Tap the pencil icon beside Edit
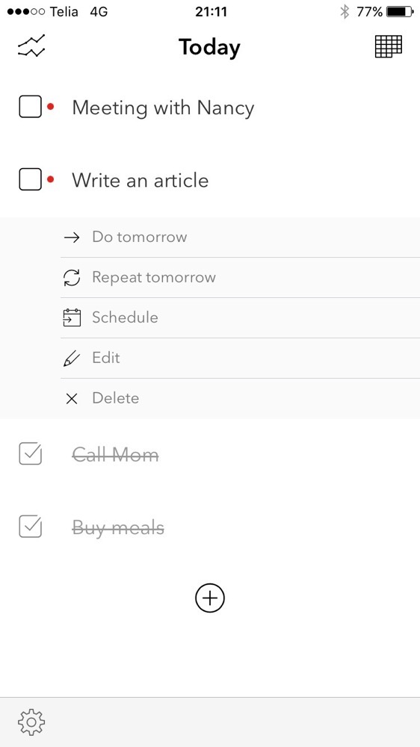The width and height of the screenshot is (420, 747). point(72,359)
